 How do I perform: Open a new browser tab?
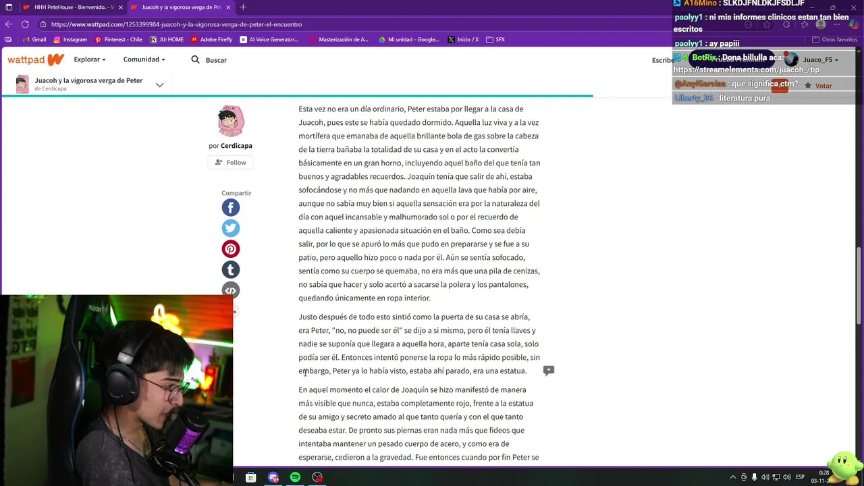pyautogui.click(x=243, y=7)
